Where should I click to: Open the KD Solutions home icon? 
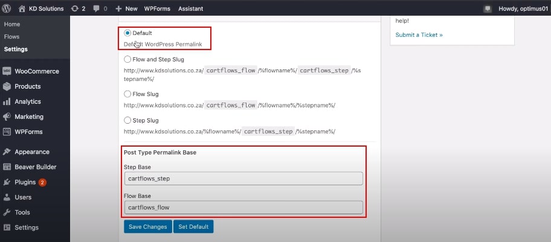tap(22, 8)
